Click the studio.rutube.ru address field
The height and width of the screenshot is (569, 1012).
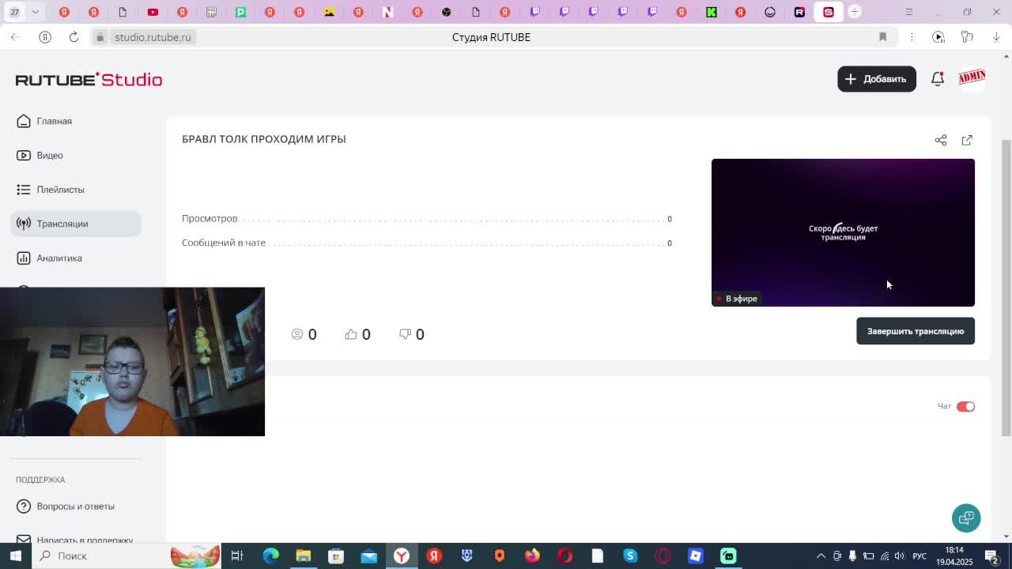pyautogui.click(x=153, y=37)
